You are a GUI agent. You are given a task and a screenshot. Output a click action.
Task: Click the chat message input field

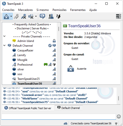[59, 117]
